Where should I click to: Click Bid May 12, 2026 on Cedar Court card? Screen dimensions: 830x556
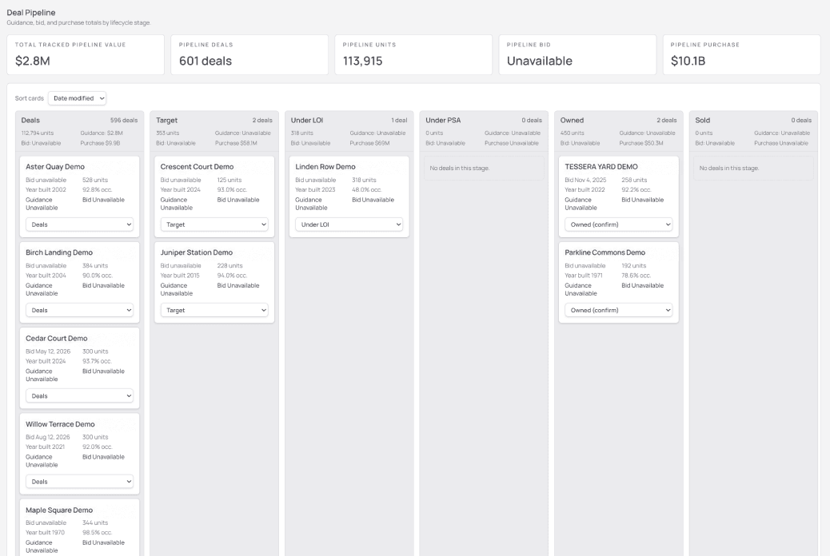pyautogui.click(x=48, y=351)
